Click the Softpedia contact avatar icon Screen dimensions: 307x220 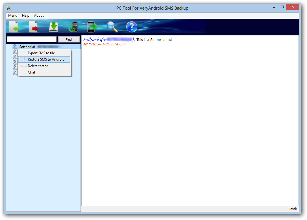(x=15, y=47)
